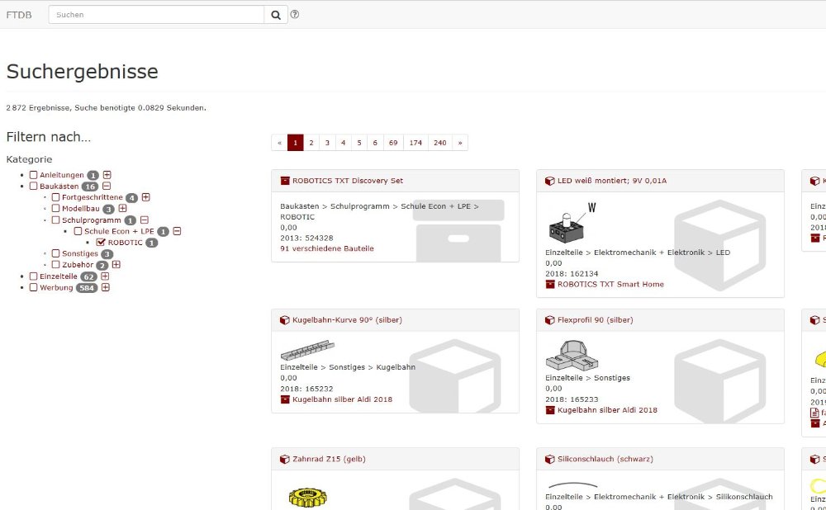Expand the Anleitungen category tree

point(107,175)
